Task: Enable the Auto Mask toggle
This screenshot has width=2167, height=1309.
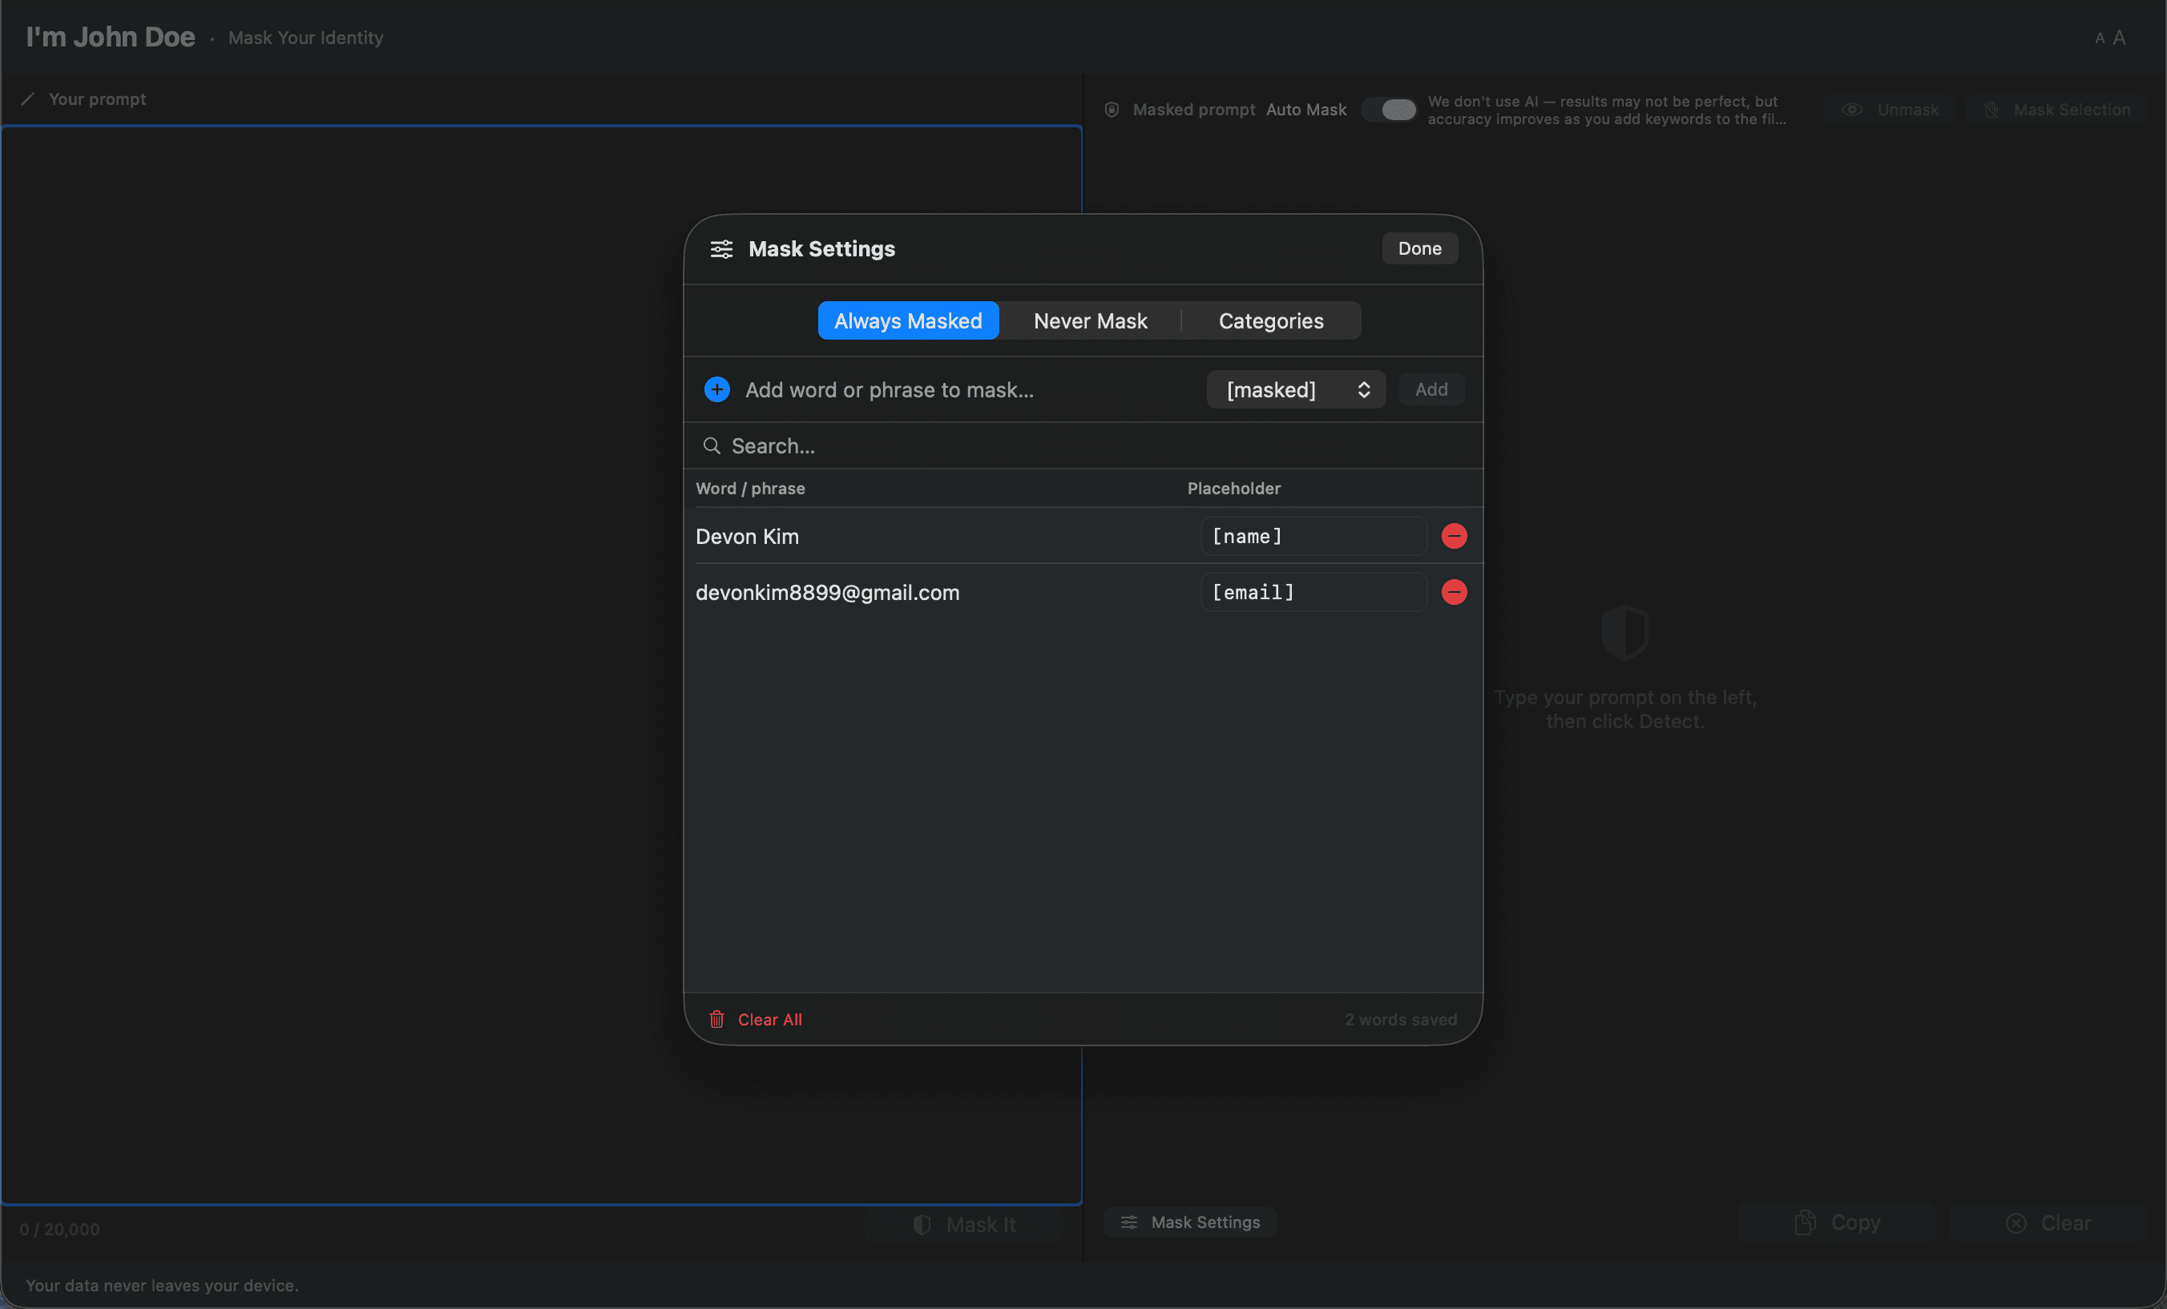Action: [1390, 109]
